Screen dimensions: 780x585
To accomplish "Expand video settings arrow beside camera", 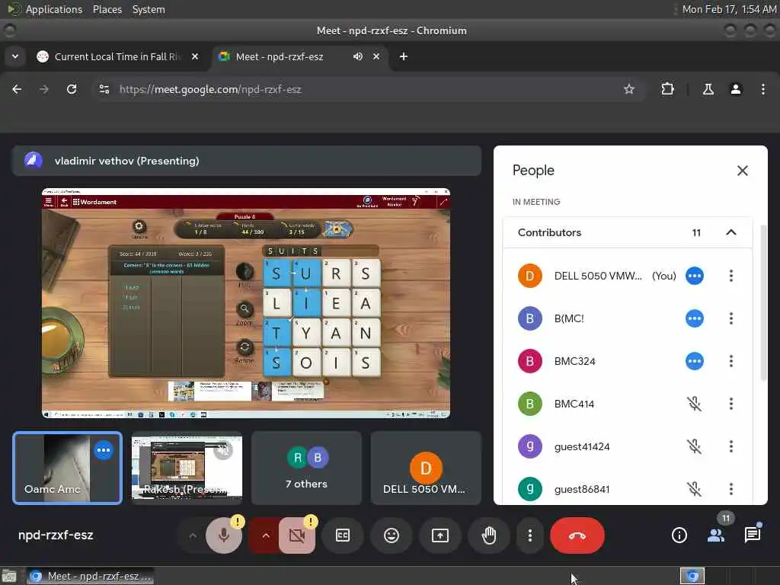I will click(266, 535).
